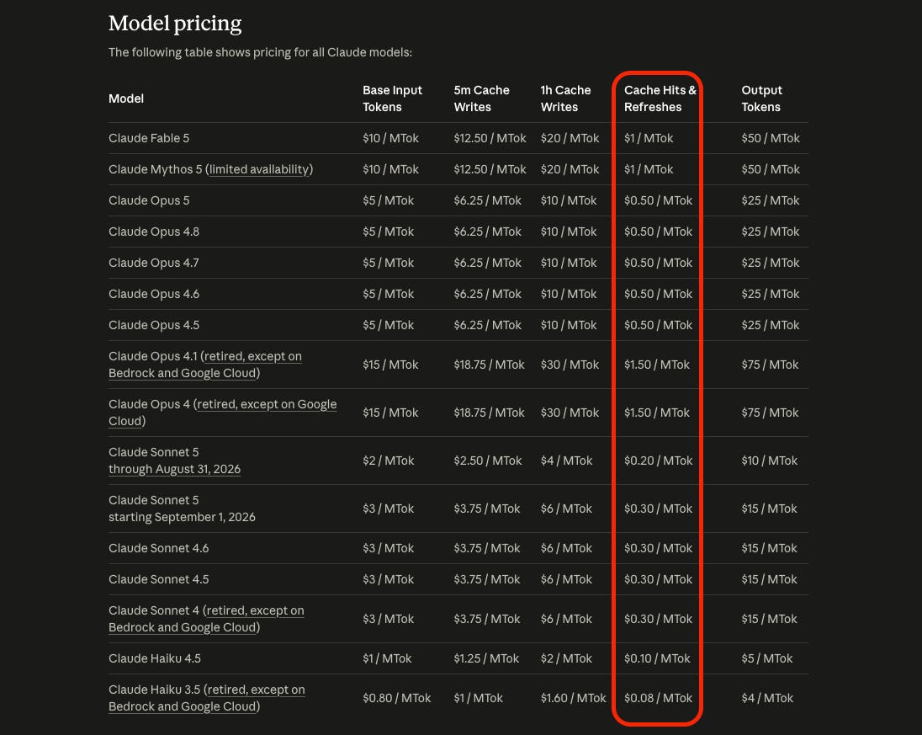Click Sonnet 5 August cache hits '$0.20 / MTok'
922x735 pixels.
click(659, 461)
